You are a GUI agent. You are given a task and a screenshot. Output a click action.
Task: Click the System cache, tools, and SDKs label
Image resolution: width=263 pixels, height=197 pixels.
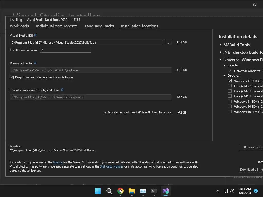tap(137, 112)
